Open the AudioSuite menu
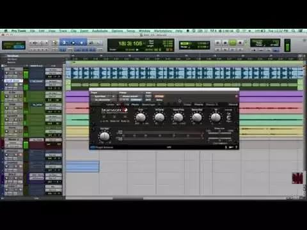 pos(100,31)
